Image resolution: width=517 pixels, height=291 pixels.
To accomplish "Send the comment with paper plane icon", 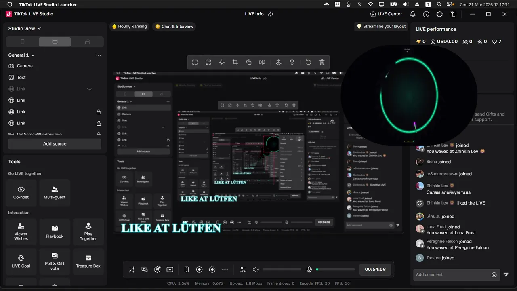I will pyautogui.click(x=506, y=275).
